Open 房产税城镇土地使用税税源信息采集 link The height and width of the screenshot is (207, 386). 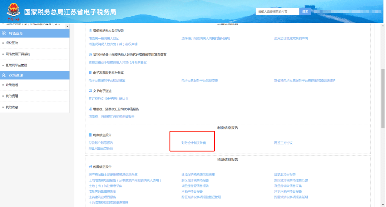click(x=113, y=174)
